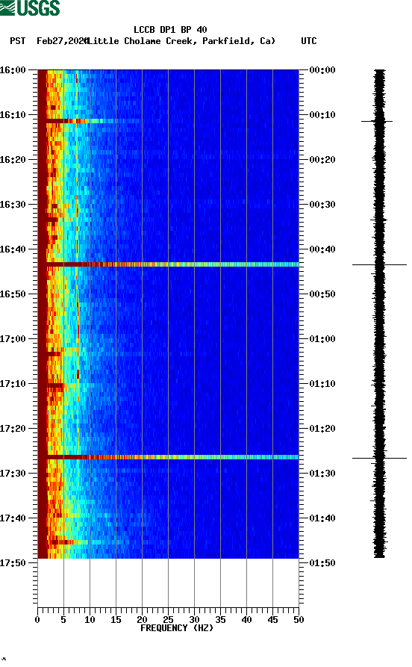This screenshot has width=412, height=667.
Task: Click the '01:30' UTC time label
Action: (x=322, y=474)
